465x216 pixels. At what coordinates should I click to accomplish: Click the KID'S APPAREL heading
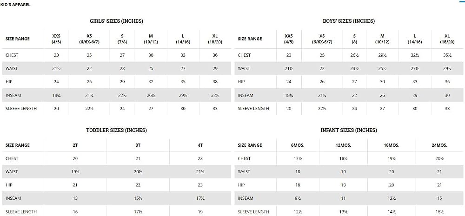tap(15, 5)
